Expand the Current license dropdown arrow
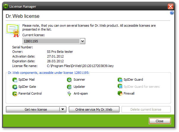Screen dimensions: 179x132 83,41
